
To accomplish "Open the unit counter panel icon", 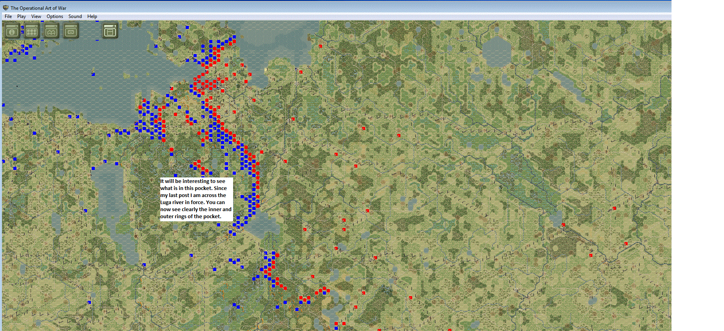I will [x=71, y=31].
